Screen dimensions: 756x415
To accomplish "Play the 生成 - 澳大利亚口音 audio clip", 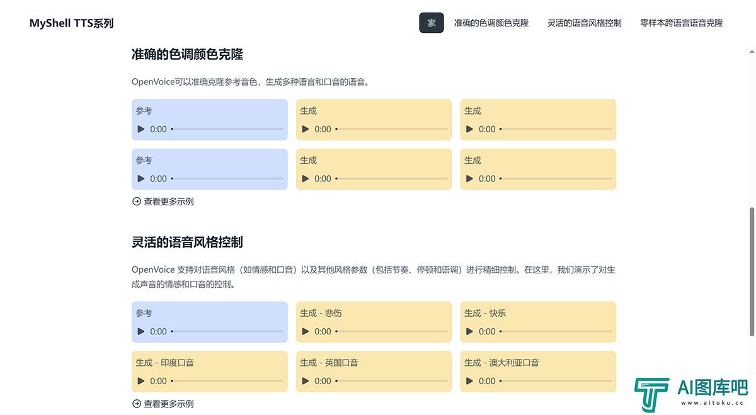I will pyautogui.click(x=470, y=381).
